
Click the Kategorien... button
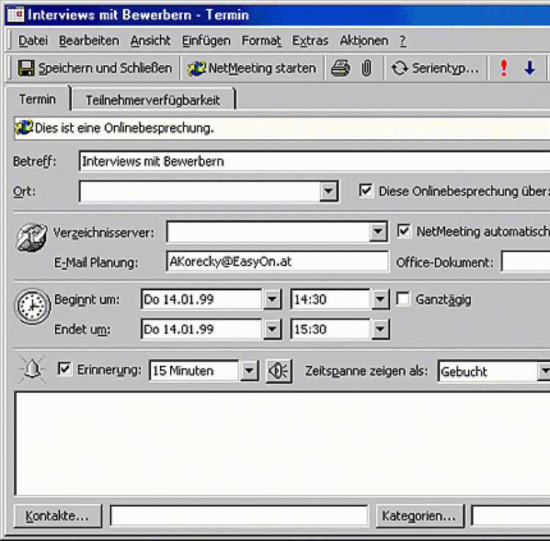[x=421, y=515]
